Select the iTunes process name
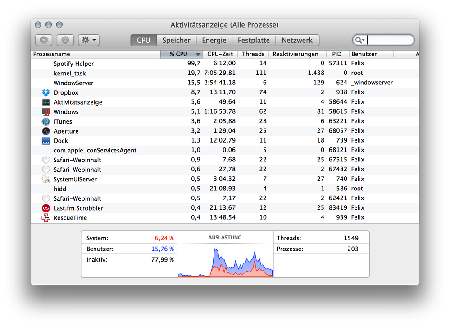The image size is (450, 327). click(63, 121)
